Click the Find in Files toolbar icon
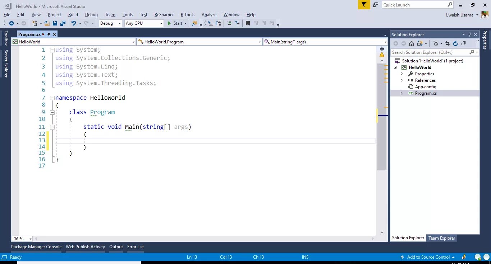The width and height of the screenshot is (491, 264). (194, 23)
